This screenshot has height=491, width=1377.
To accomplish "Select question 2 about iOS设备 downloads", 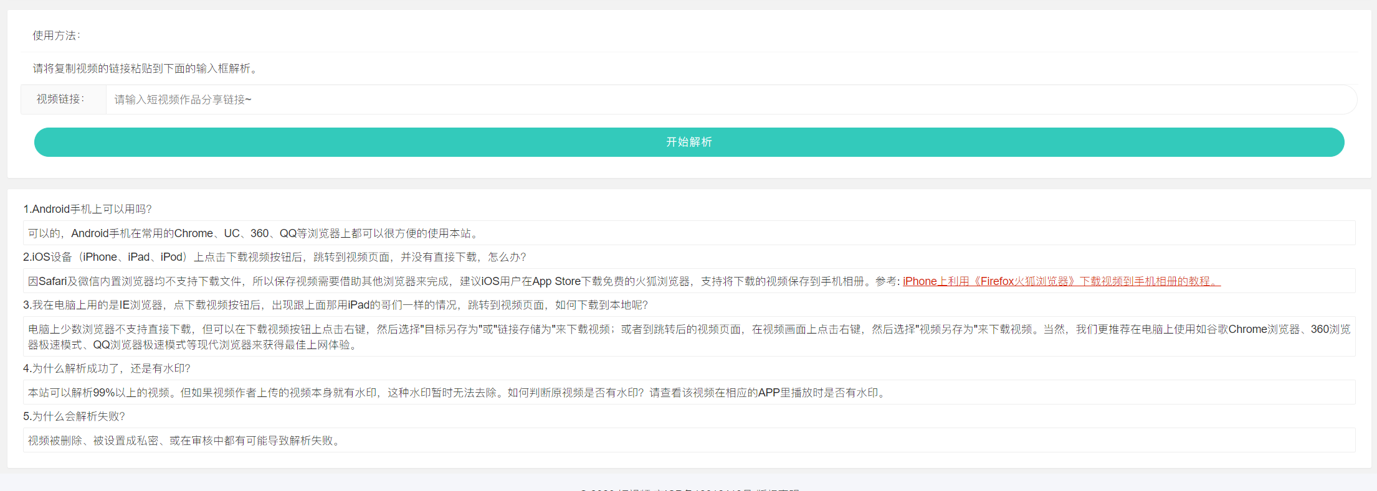I will (274, 257).
